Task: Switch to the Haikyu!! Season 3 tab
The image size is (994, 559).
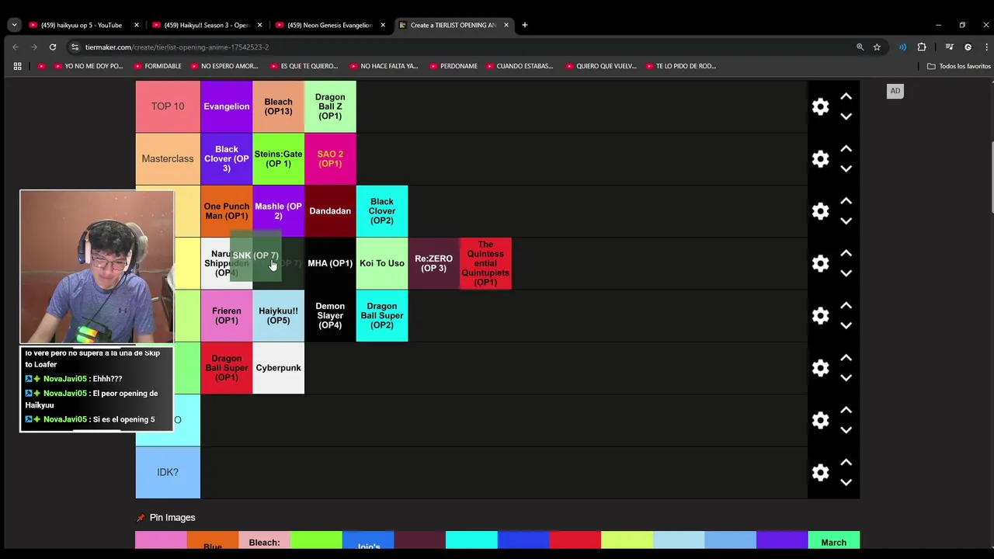Action: point(206,25)
